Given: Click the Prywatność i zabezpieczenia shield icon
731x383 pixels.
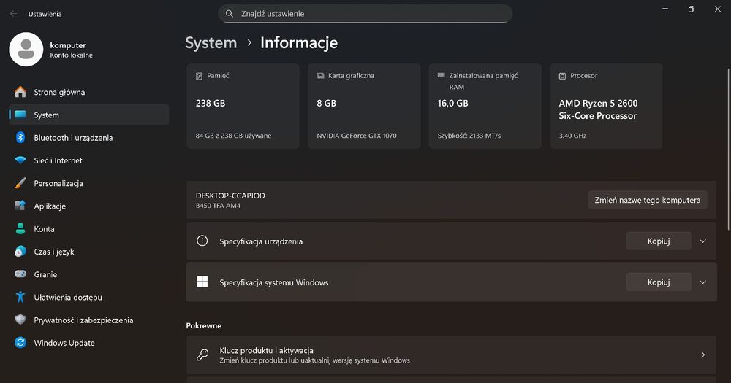Looking at the screenshot, I should tap(20, 320).
